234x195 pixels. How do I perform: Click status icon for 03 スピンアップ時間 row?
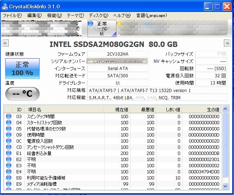[9, 116]
